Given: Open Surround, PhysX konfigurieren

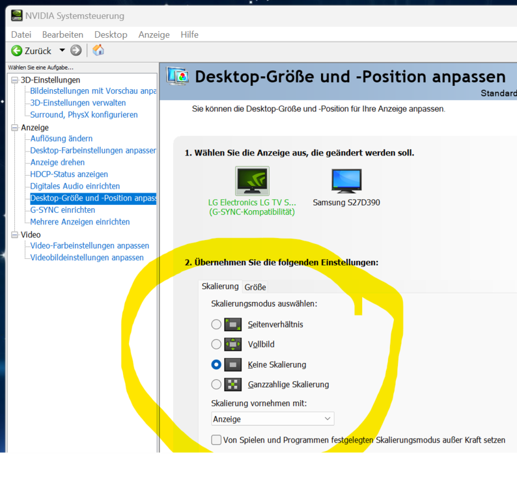Looking at the screenshot, I should point(84,115).
